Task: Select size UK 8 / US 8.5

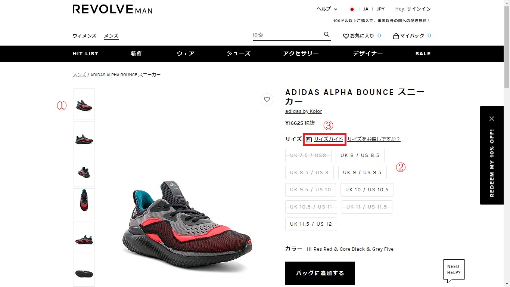Action: pos(360,155)
